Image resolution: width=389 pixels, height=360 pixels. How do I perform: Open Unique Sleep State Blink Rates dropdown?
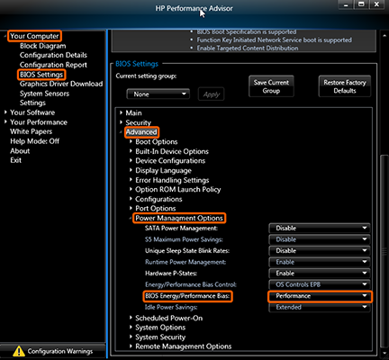tap(320, 251)
